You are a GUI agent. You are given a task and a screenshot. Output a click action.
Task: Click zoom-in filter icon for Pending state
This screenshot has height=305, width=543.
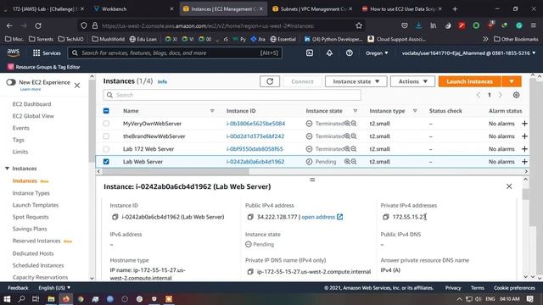[347, 162]
